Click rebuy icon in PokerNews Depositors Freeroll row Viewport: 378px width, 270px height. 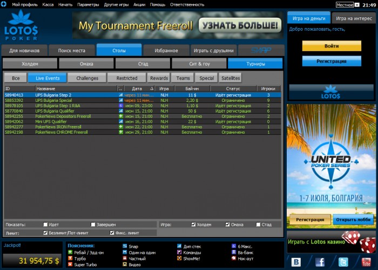(121, 116)
